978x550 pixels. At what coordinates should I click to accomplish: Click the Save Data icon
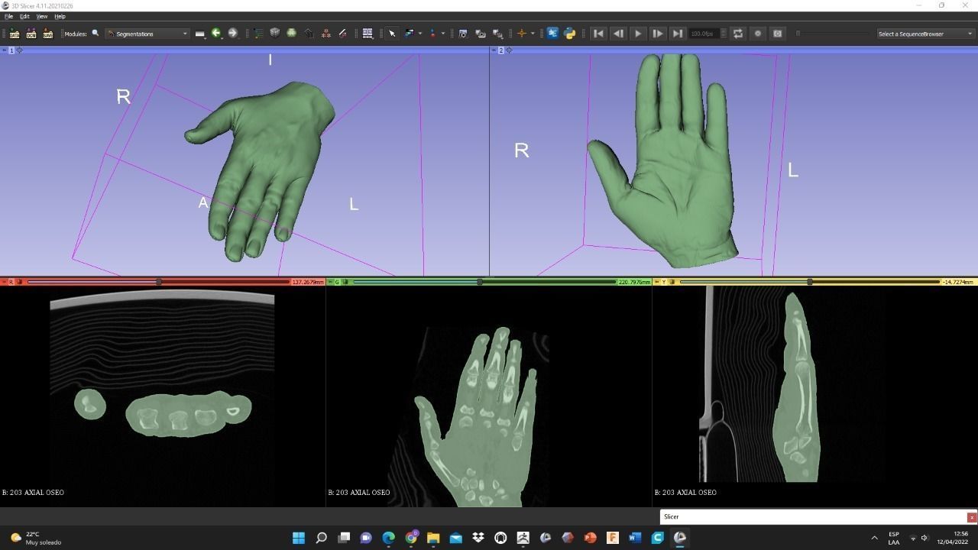[x=47, y=34]
